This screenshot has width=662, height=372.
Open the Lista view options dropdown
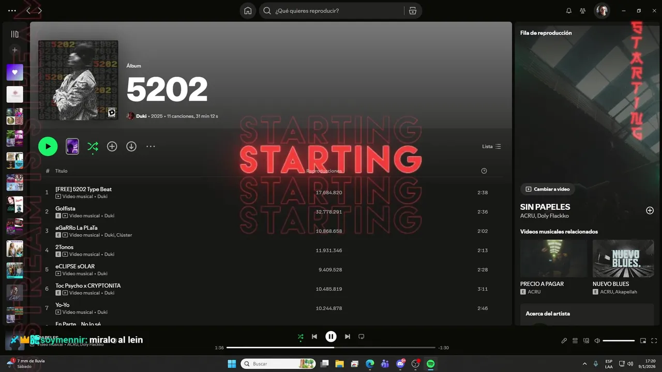(x=491, y=147)
